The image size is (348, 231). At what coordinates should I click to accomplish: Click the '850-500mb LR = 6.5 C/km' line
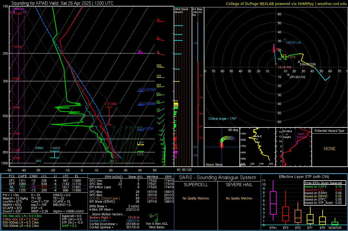tap(20, 222)
